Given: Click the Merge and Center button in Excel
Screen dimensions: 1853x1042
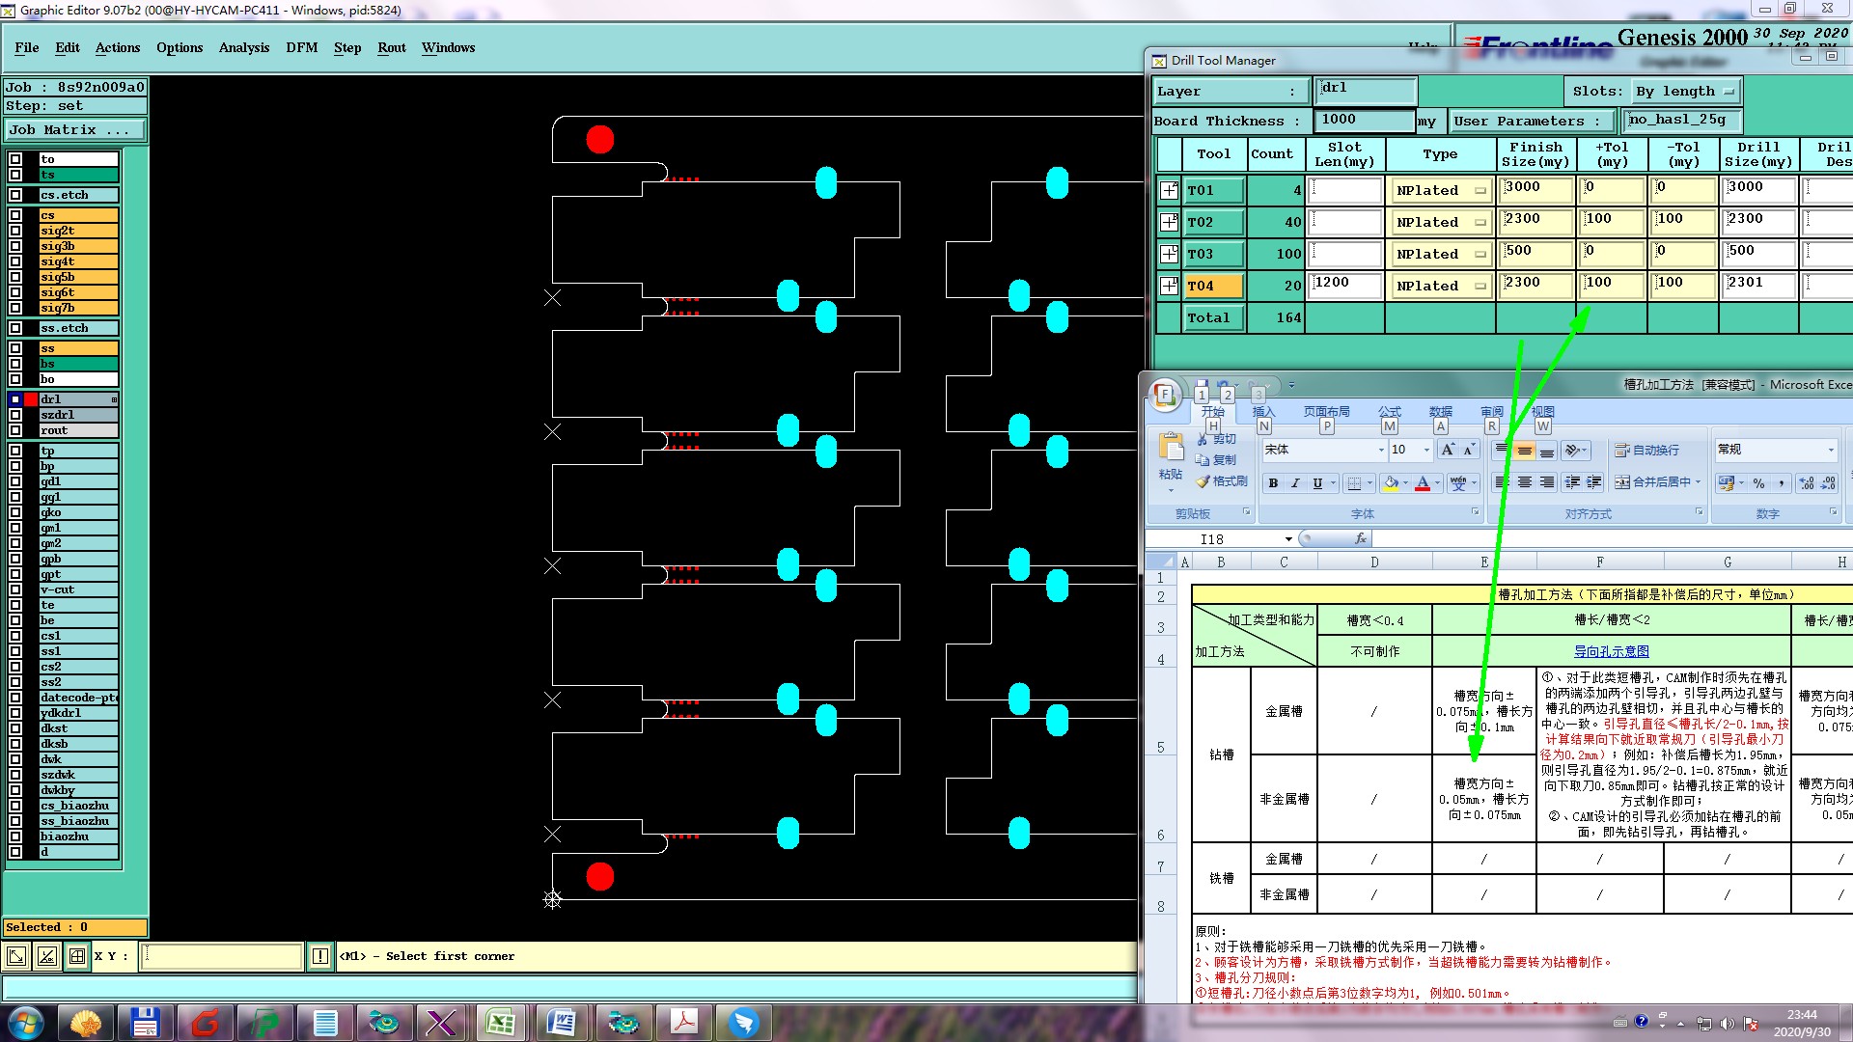Looking at the screenshot, I should [1657, 482].
